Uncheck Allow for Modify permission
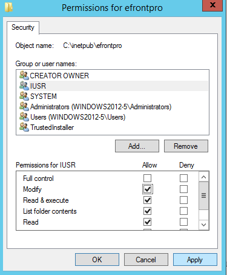Image resolution: width=227 pixels, height=275 pixels. tap(148, 189)
